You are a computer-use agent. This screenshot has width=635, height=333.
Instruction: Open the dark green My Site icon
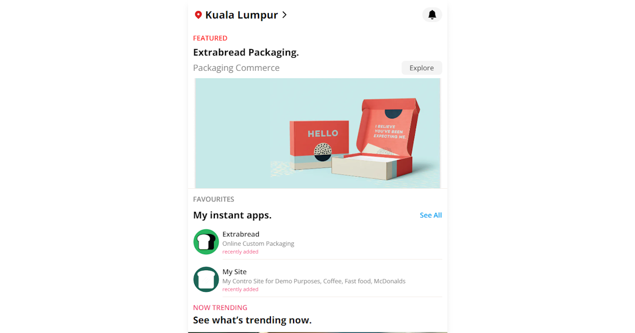206,279
